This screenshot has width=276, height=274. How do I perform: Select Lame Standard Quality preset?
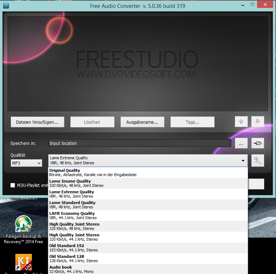148,205
